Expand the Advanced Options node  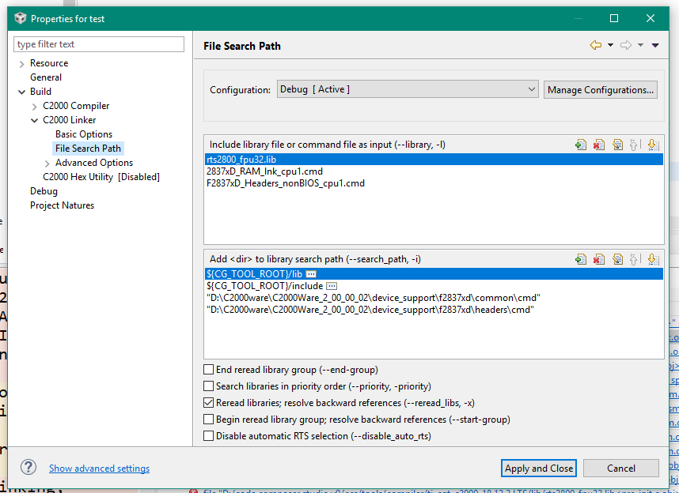[x=47, y=163]
